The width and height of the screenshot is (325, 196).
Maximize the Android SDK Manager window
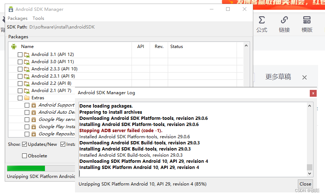click(x=228, y=9)
